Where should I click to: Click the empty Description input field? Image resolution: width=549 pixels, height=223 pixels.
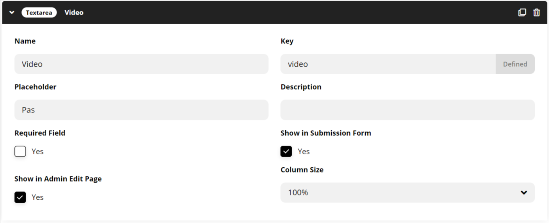pos(408,110)
